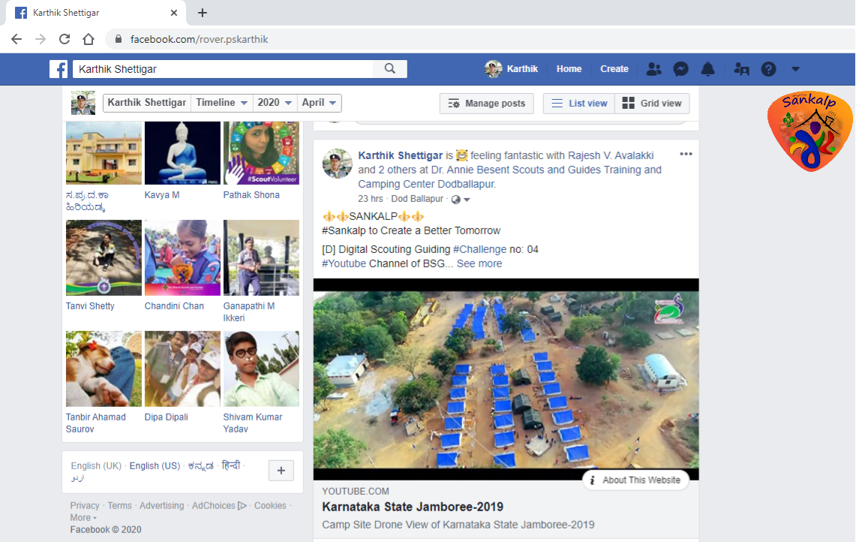Open post options three-dot menu
856x542 pixels.
(686, 154)
